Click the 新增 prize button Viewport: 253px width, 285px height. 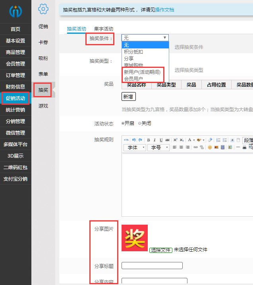point(128,97)
